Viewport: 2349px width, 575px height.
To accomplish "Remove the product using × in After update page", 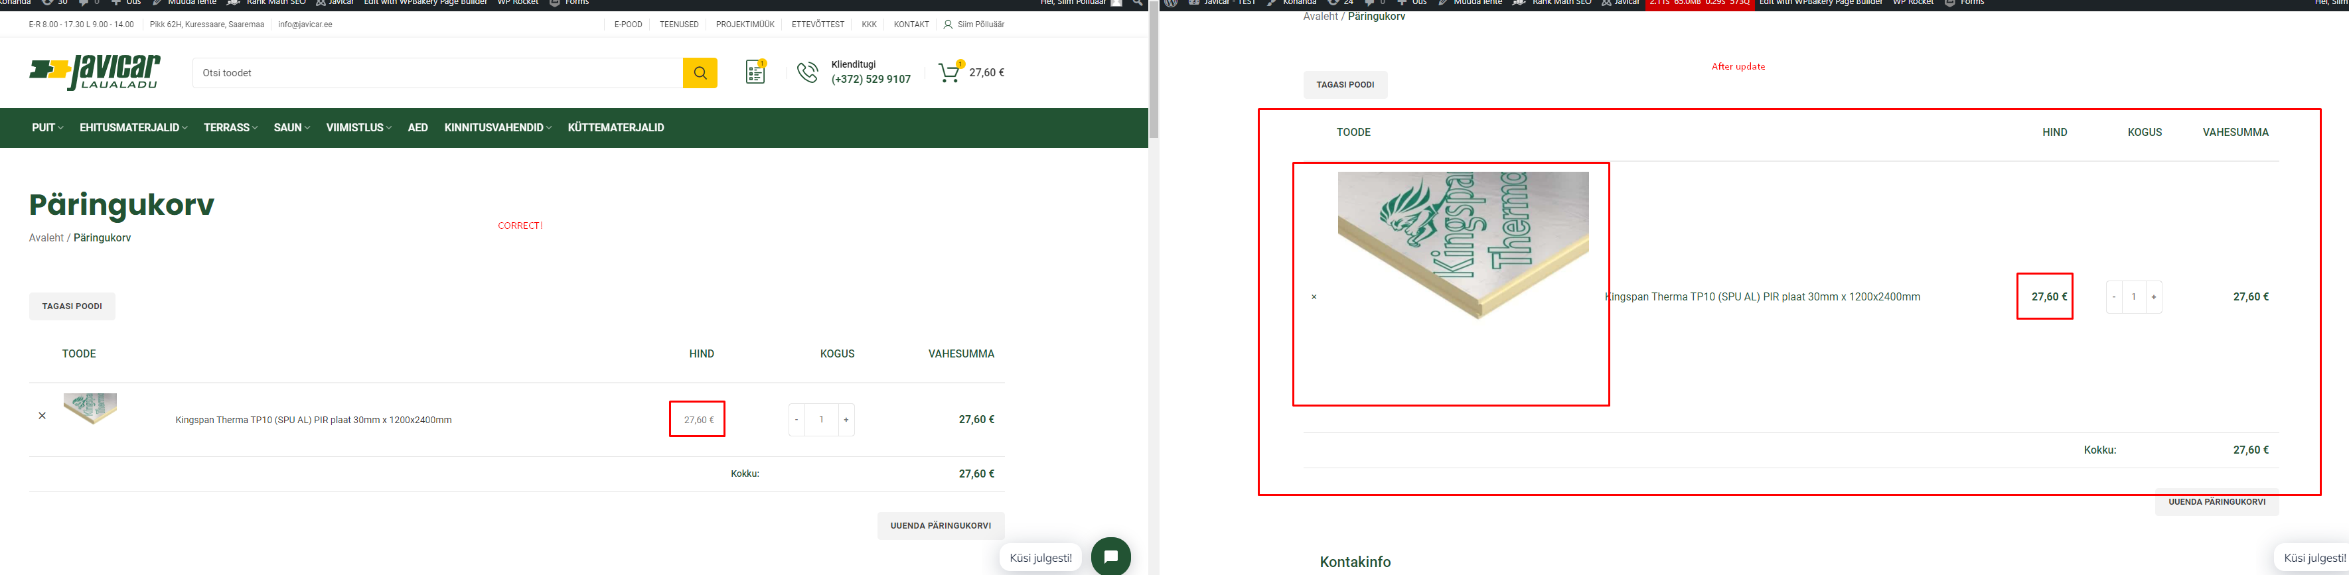I will pos(1314,297).
